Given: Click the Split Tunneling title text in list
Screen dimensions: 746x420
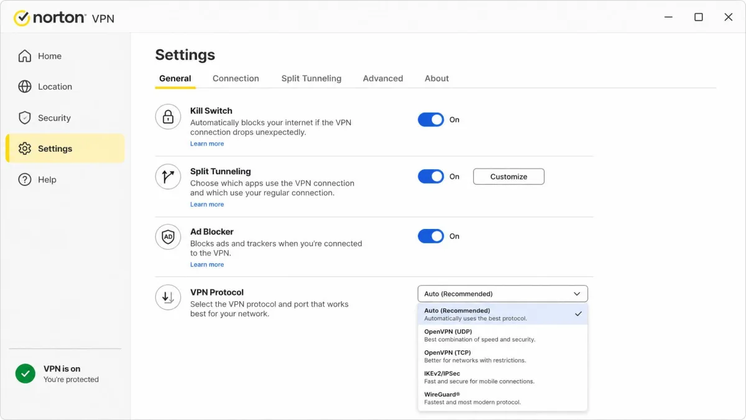Looking at the screenshot, I should click(x=221, y=171).
